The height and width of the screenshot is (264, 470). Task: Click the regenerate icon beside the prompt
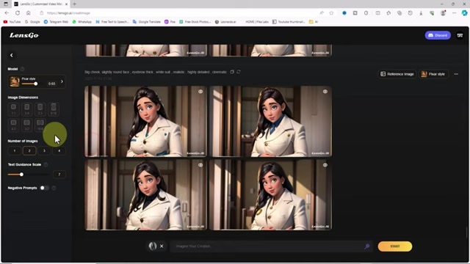[x=239, y=72]
